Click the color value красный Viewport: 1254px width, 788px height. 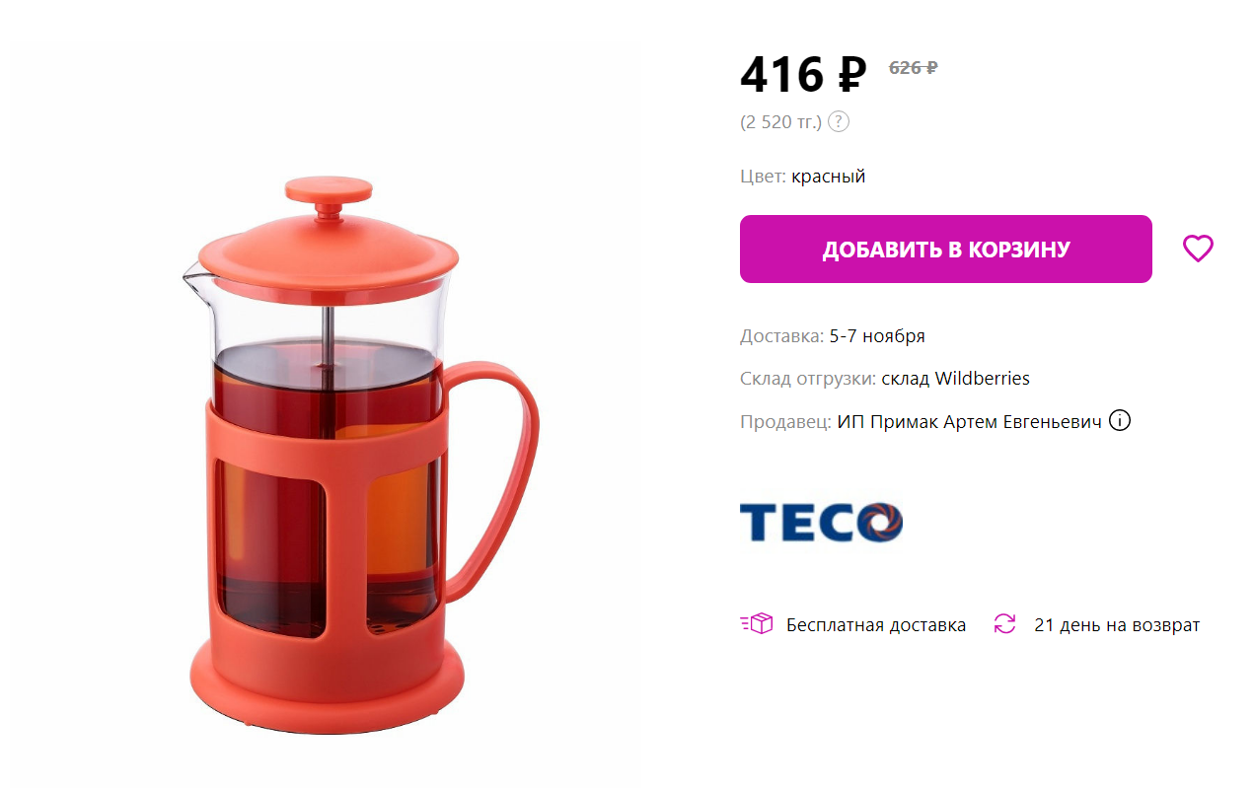pyautogui.click(x=829, y=177)
